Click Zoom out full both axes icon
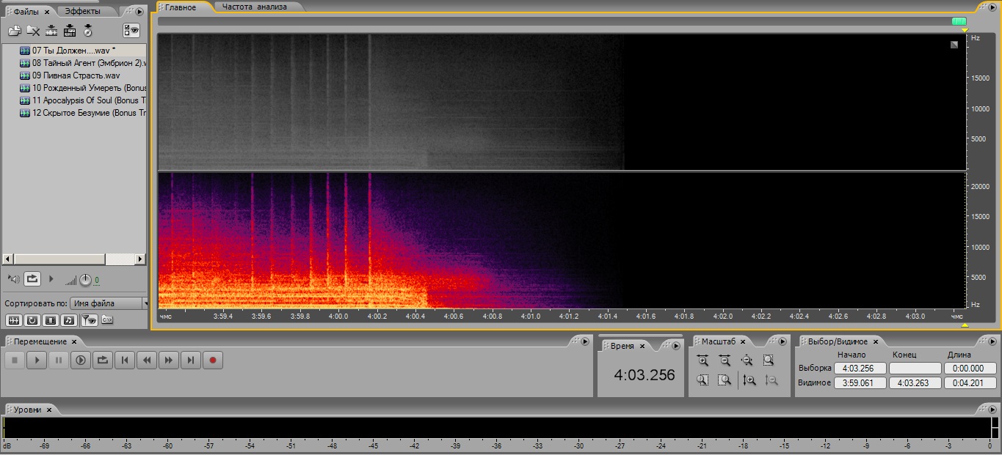The height and width of the screenshot is (455, 1002). coord(747,360)
